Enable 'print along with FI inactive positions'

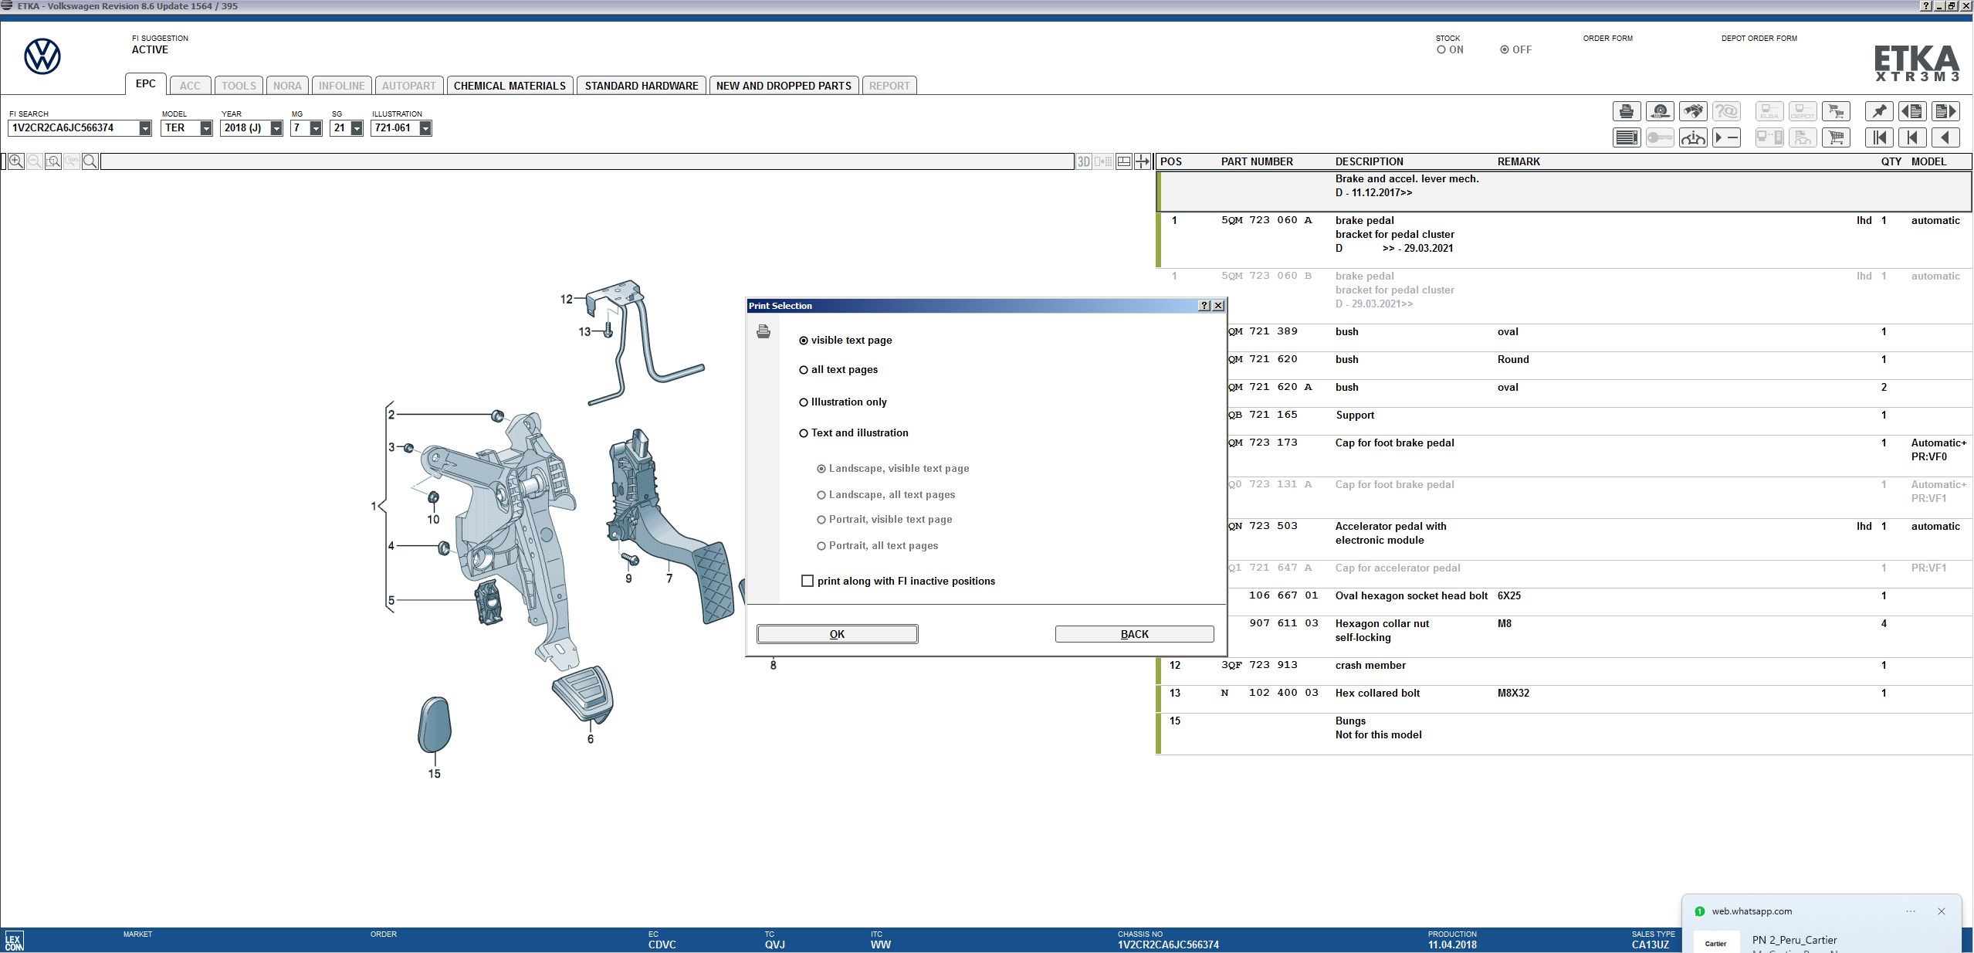[808, 581]
